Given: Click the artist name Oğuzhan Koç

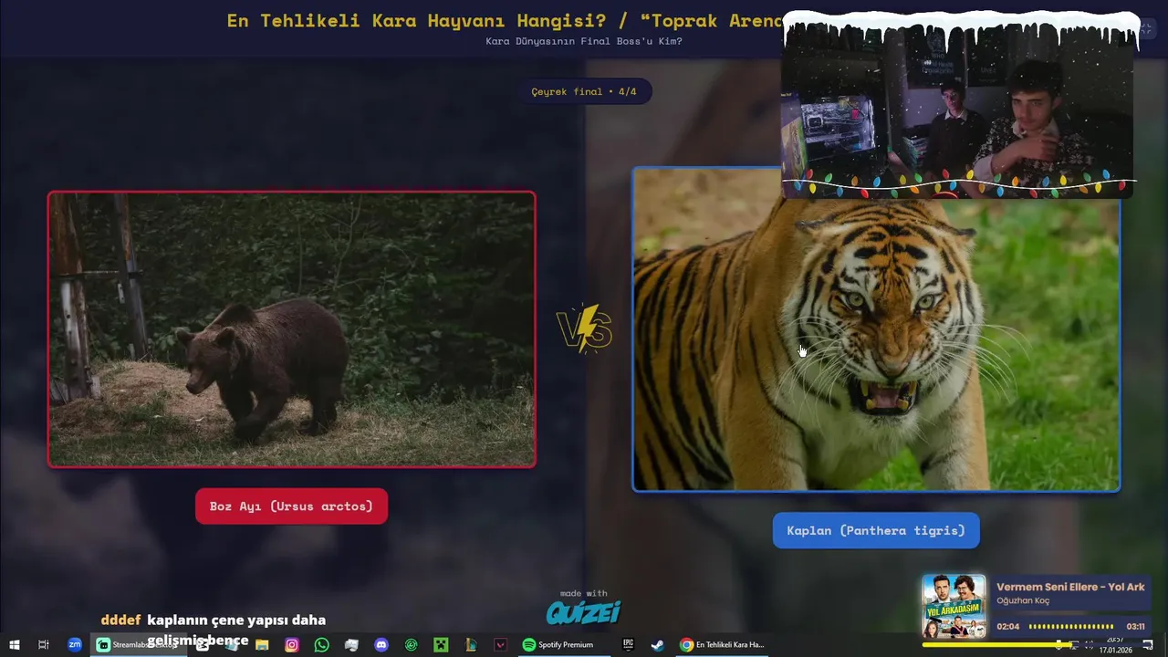Looking at the screenshot, I should 1023,600.
